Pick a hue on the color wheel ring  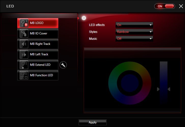tap(130, 66)
